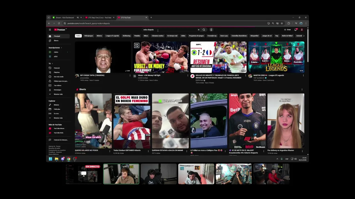355x199 pixels.
Task: Open the YouTube hamburger guide menu
Action: pos(50,30)
